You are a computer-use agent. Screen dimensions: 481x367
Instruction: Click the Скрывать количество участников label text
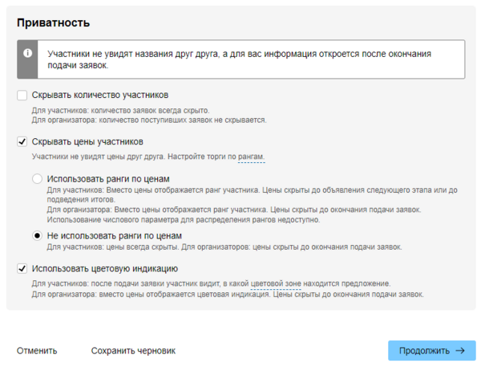99,95
